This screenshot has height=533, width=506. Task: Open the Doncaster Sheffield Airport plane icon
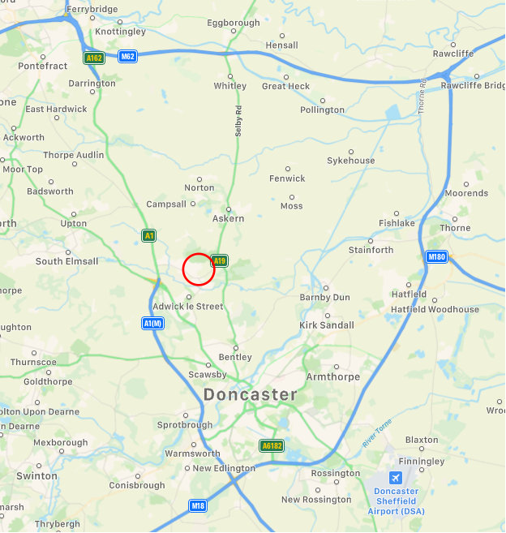[396, 478]
